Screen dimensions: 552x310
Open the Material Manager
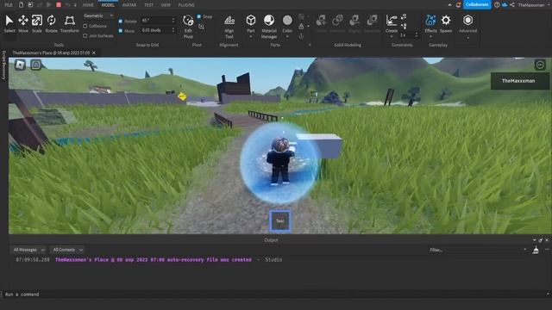[x=269, y=26]
